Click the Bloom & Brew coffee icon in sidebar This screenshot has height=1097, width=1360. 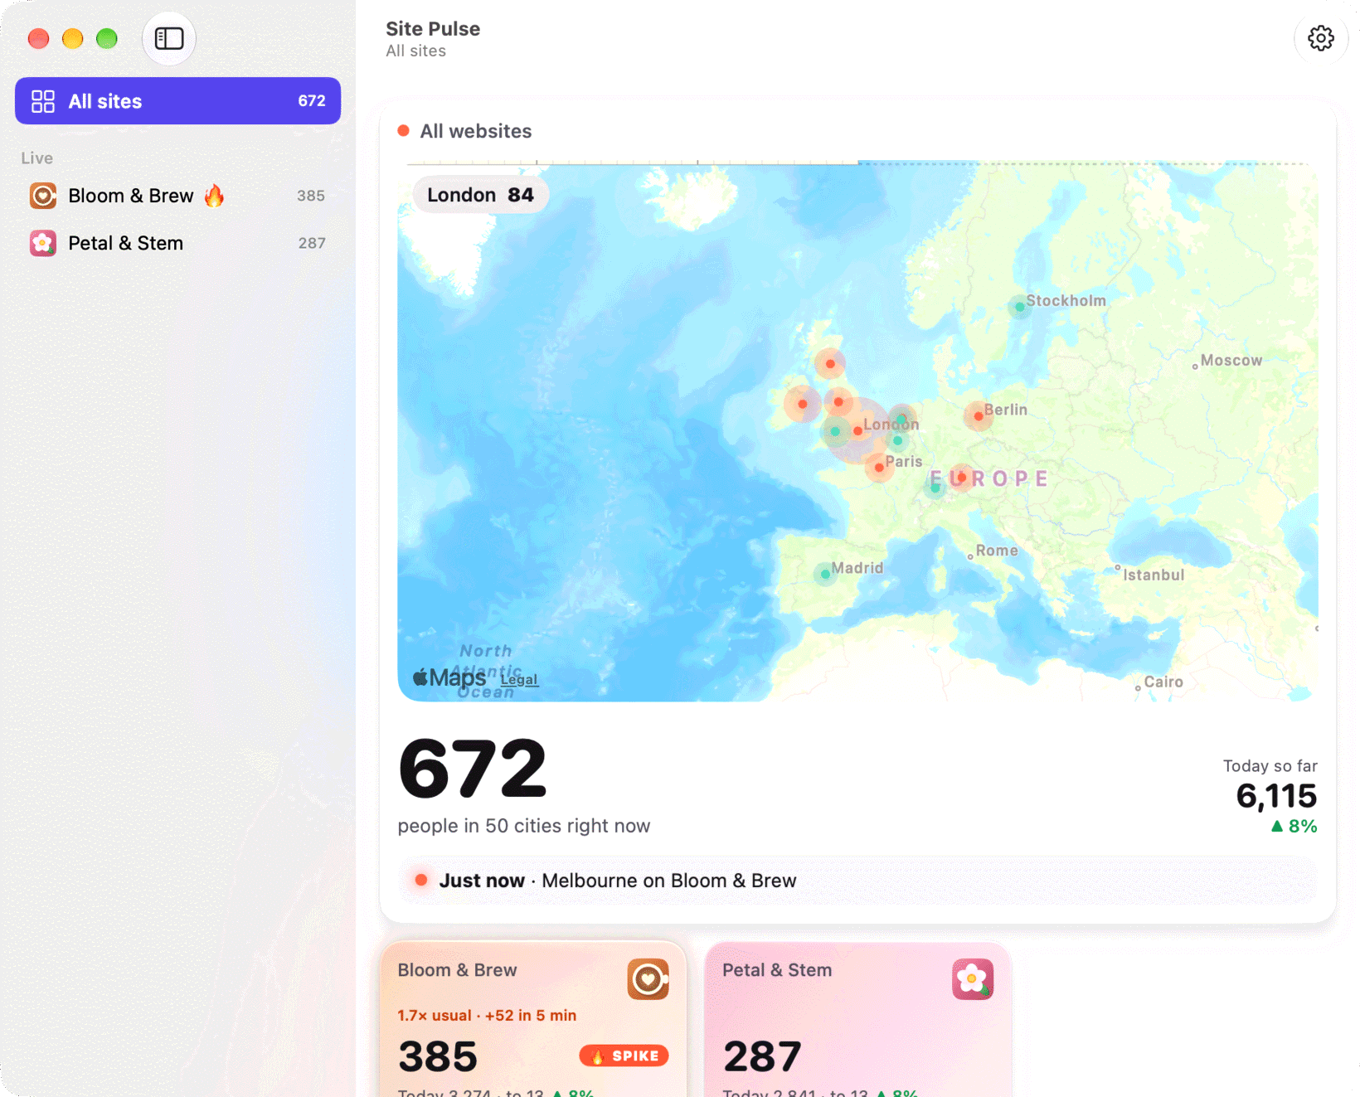[43, 196]
